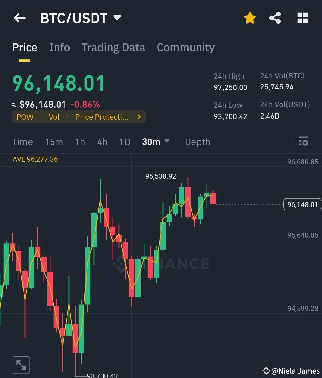Open the Community tab
The width and height of the screenshot is (322, 378).
186,47
